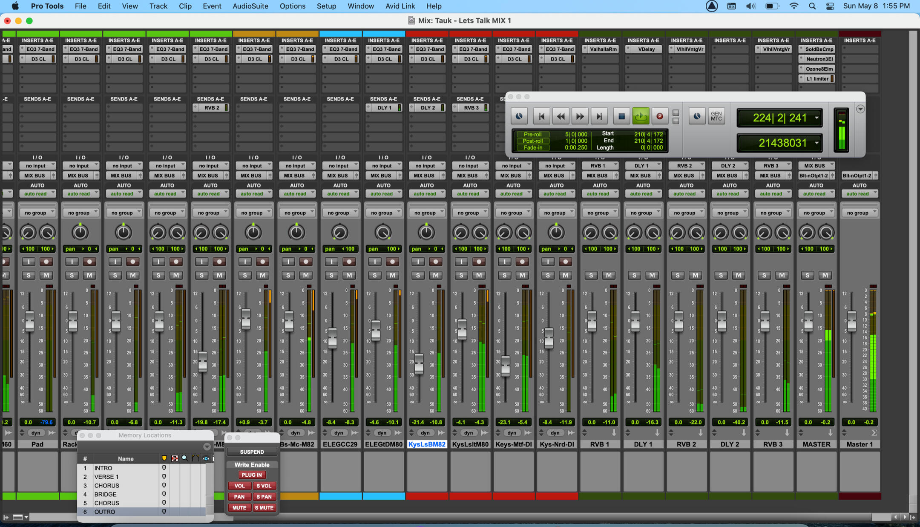The image size is (920, 527).
Task: Record-enable the KysLsBM82 track
Action: [436, 262]
